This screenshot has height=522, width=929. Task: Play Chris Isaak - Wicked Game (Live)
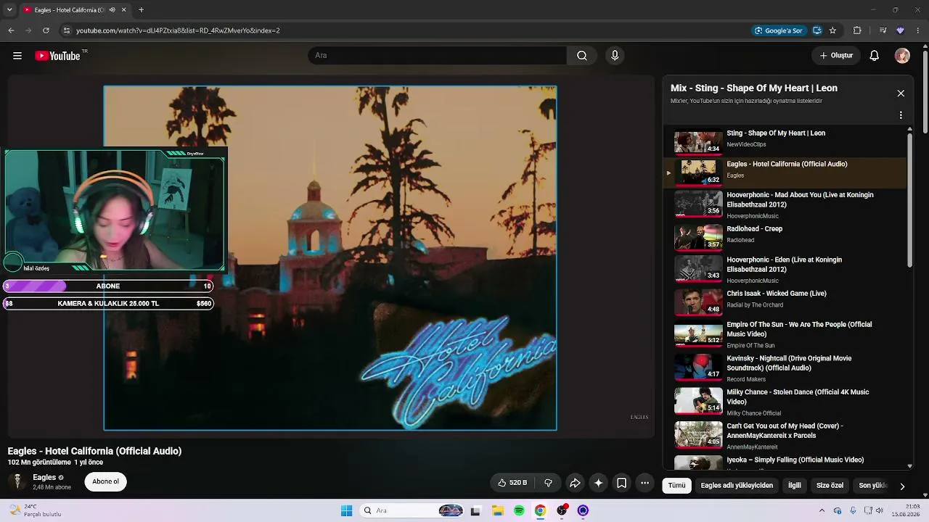click(x=785, y=301)
